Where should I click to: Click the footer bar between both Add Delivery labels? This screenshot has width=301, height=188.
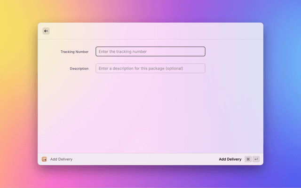[x=141, y=159]
